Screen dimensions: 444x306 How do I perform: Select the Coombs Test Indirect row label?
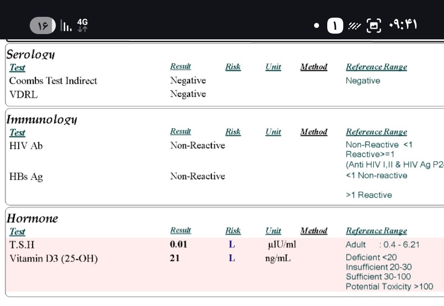[x=53, y=81]
